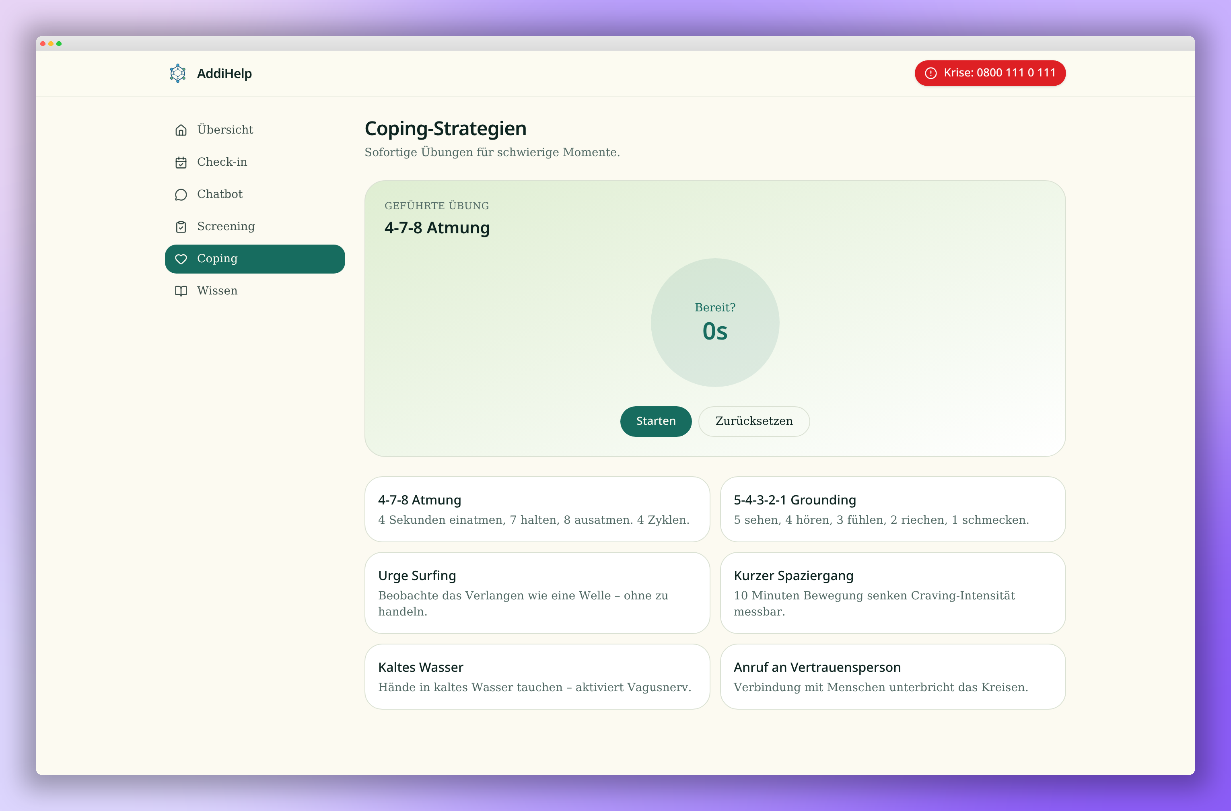Click the heart icon in Coping item
The height and width of the screenshot is (811, 1231).
pos(181,259)
